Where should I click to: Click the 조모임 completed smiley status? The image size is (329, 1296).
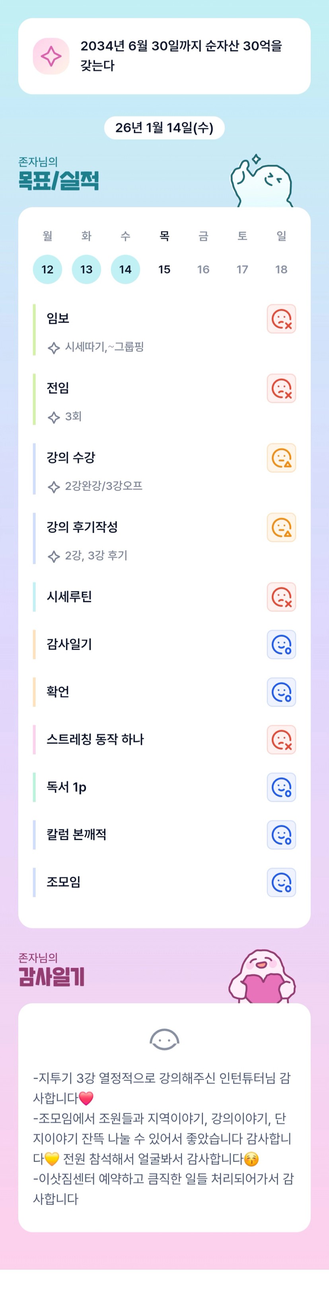point(281,882)
